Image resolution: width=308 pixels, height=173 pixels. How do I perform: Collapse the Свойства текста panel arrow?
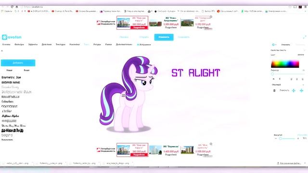[304, 50]
